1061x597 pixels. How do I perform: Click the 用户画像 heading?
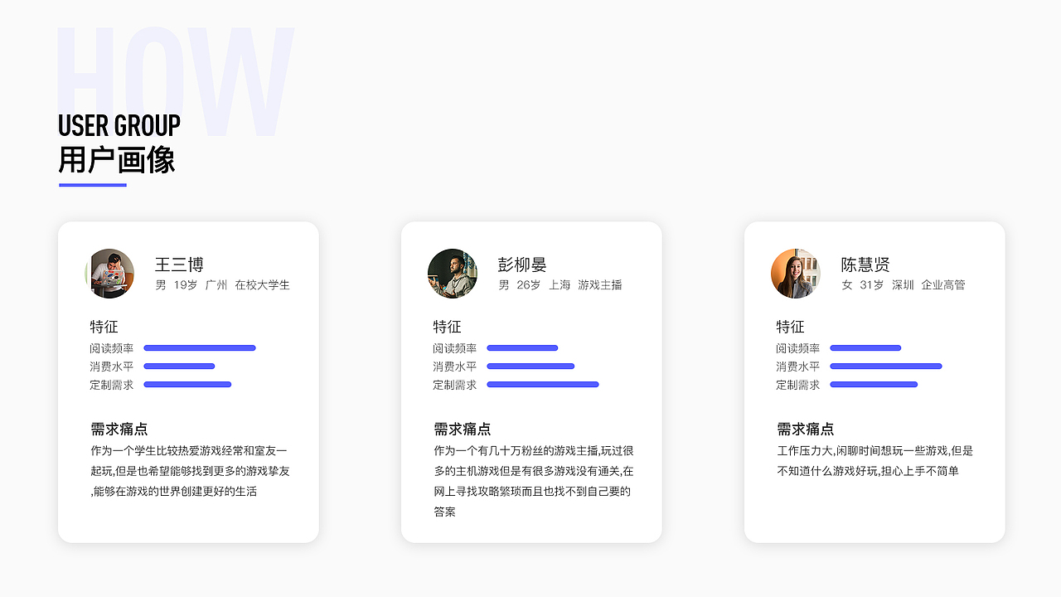(116, 158)
